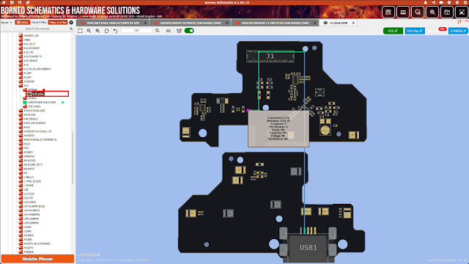Click the blue COMBINE button
Viewport: 469px width, 264px height.
tap(458, 31)
